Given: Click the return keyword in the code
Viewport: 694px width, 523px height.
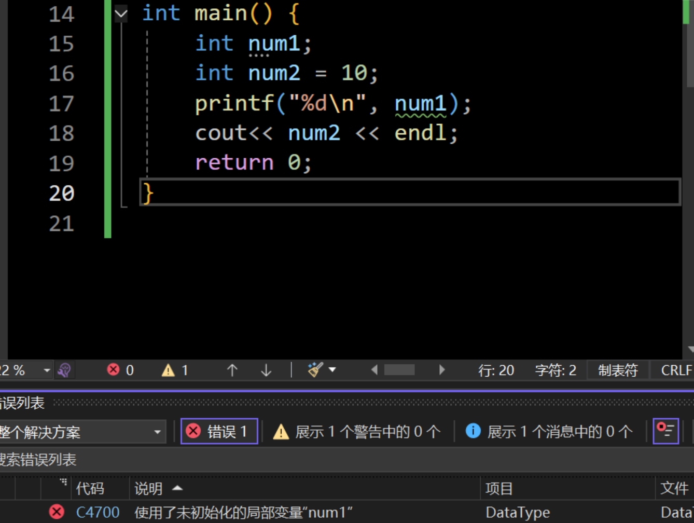Looking at the screenshot, I should click(x=234, y=163).
